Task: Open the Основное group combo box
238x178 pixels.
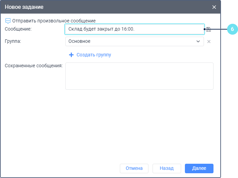Action: 129,41
